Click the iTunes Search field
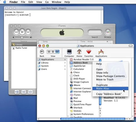The height and width of the screenshot is (122, 136). point(95,32)
